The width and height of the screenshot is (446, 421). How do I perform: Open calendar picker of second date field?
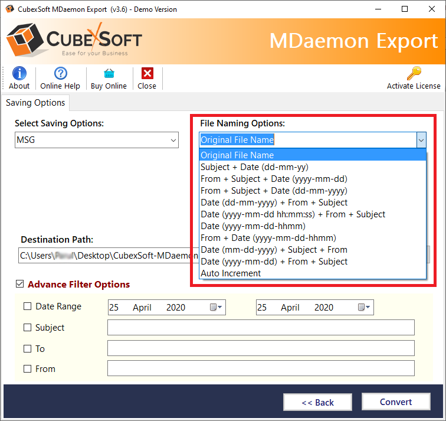pos(364,307)
